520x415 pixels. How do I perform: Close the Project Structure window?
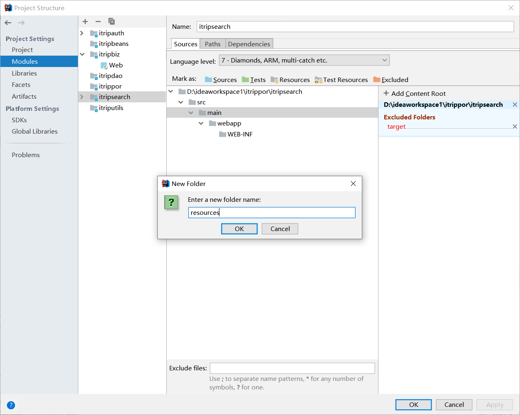tap(511, 8)
